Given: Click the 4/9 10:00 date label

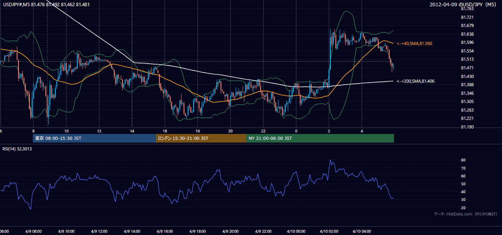Looking at the screenshot, I should click(x=66, y=231).
